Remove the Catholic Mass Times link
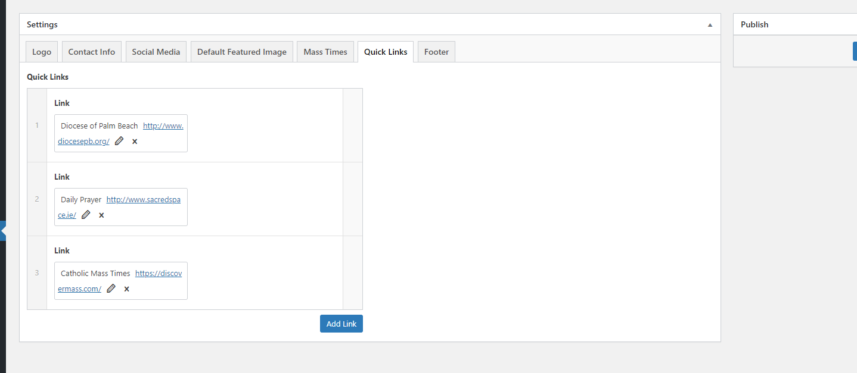This screenshot has width=857, height=373. click(126, 289)
